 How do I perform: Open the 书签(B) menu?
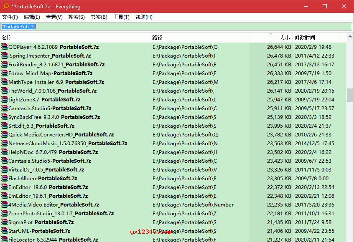99,17
